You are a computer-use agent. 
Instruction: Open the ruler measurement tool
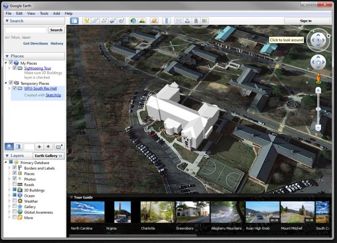tap(166, 21)
